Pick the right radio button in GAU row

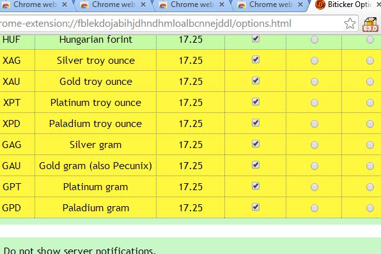(x=370, y=166)
